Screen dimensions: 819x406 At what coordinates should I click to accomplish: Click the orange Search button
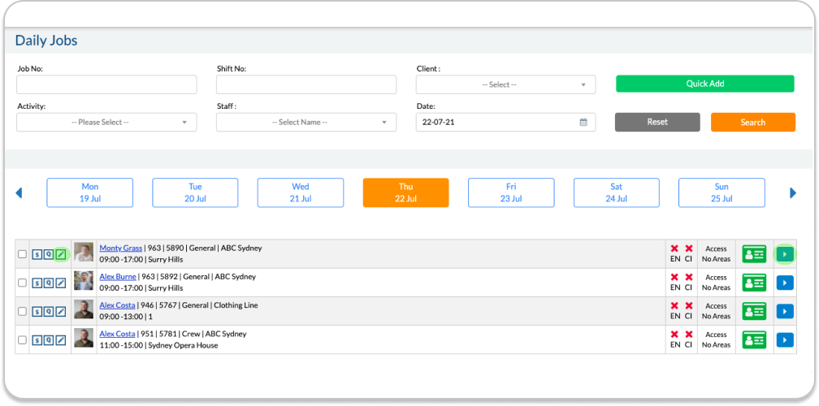[x=752, y=123]
